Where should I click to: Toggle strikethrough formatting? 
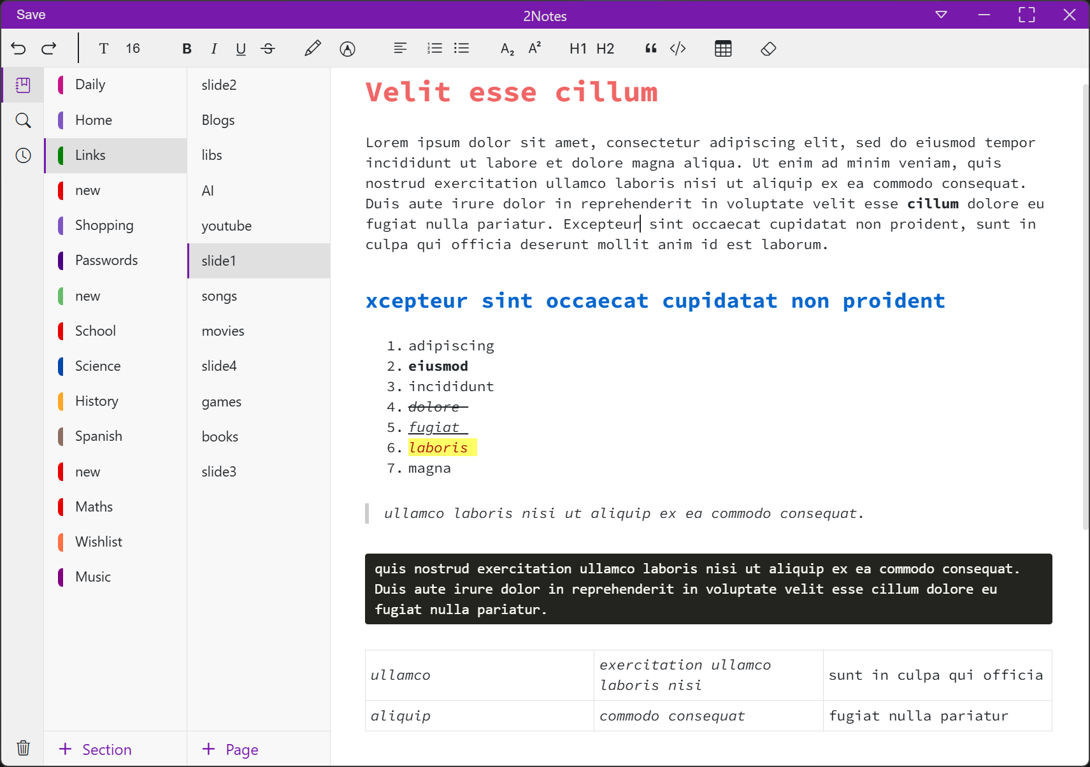point(268,48)
